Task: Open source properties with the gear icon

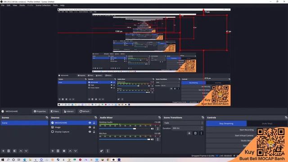Action: pyautogui.click(x=64, y=151)
